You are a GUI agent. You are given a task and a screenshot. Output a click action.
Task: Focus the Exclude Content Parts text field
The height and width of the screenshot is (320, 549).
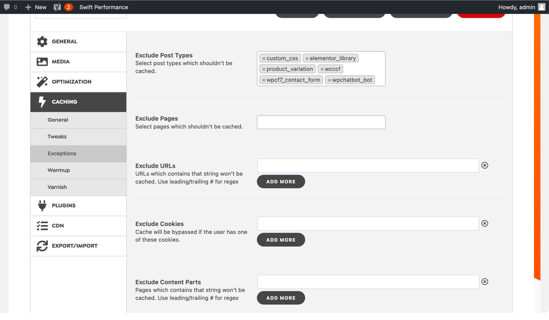tap(368, 282)
